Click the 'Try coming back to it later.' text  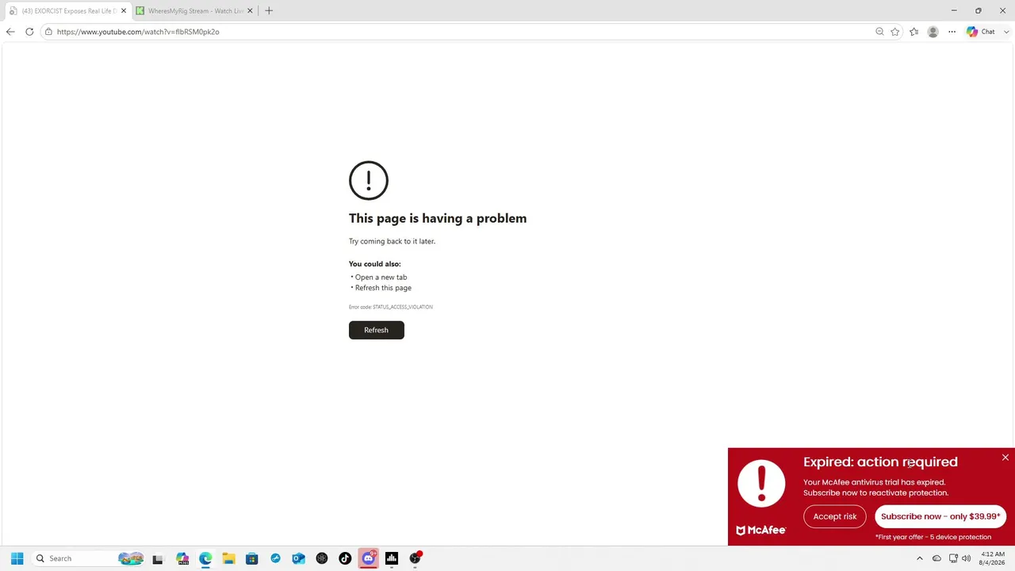click(392, 241)
